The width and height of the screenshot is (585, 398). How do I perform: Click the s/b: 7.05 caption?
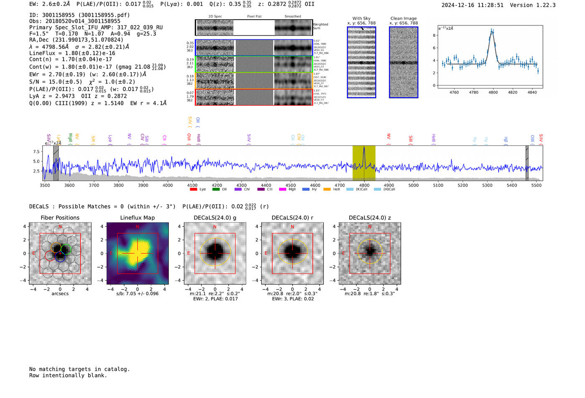coord(137,294)
